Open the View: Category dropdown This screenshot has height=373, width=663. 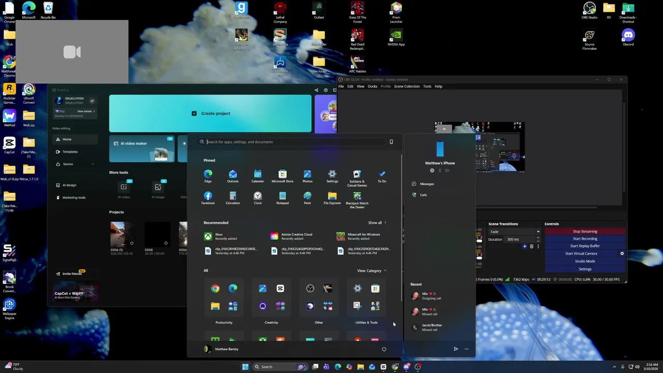[x=371, y=270]
